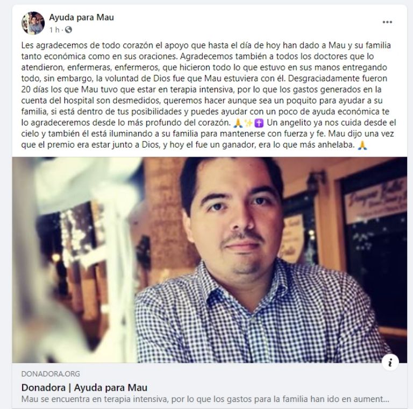Click the praying hands emoji after 'corazón.'

coord(238,123)
